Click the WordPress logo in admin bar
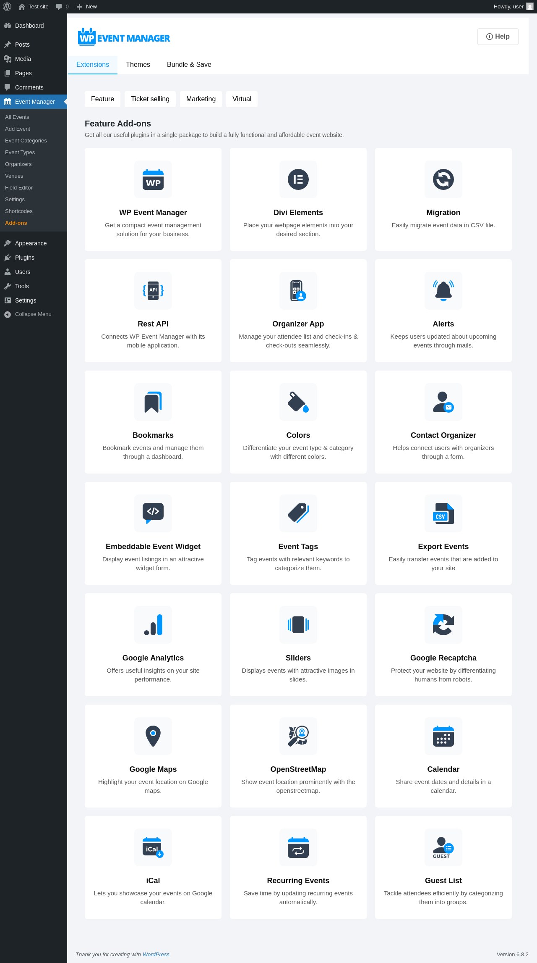Screen dimensions: 537x963 coord(7,7)
